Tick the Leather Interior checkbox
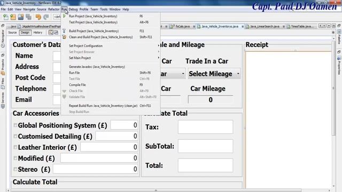Viewport: 342px width, 192px height. [x=15, y=147]
